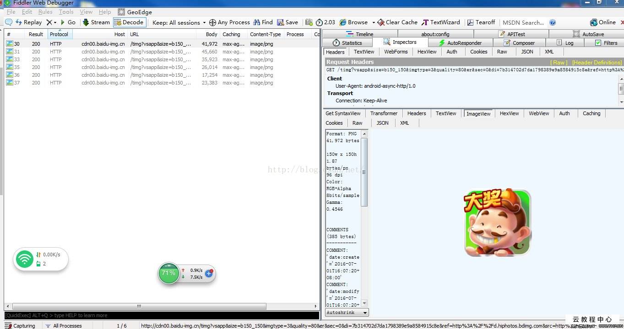Click the Tearoff icon
624x329 pixels.
(x=470, y=22)
